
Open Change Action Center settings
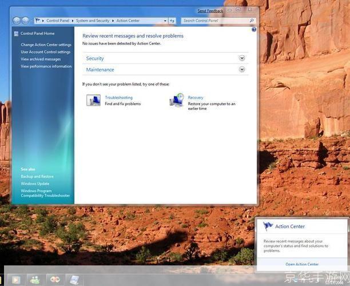pyautogui.click(x=46, y=45)
